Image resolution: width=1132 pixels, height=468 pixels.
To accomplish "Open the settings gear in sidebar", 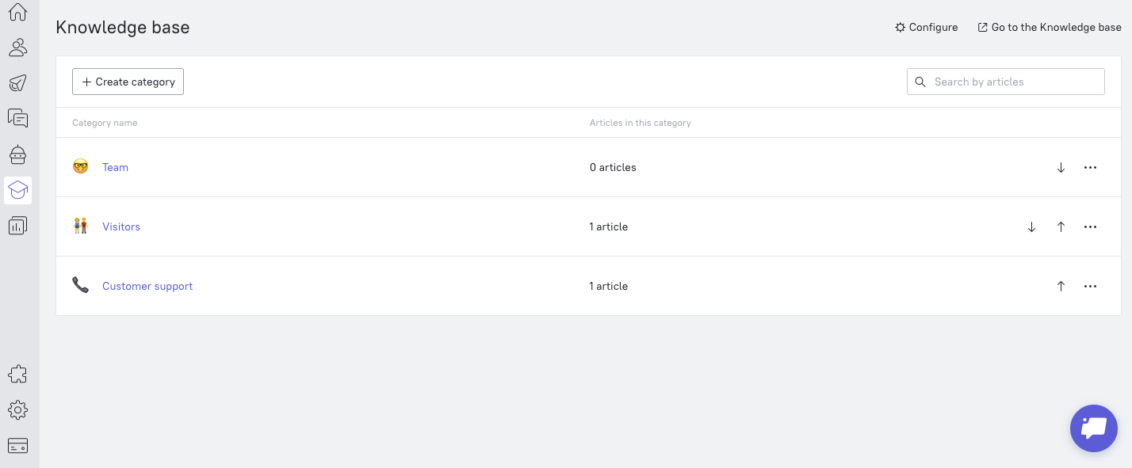I will click(x=17, y=409).
